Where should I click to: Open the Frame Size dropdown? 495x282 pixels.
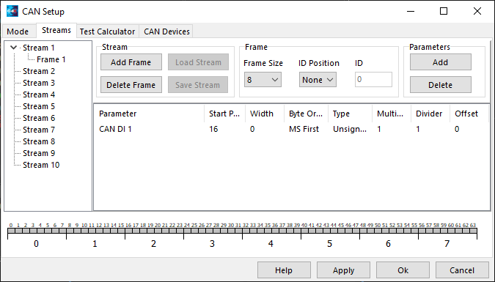click(x=263, y=80)
